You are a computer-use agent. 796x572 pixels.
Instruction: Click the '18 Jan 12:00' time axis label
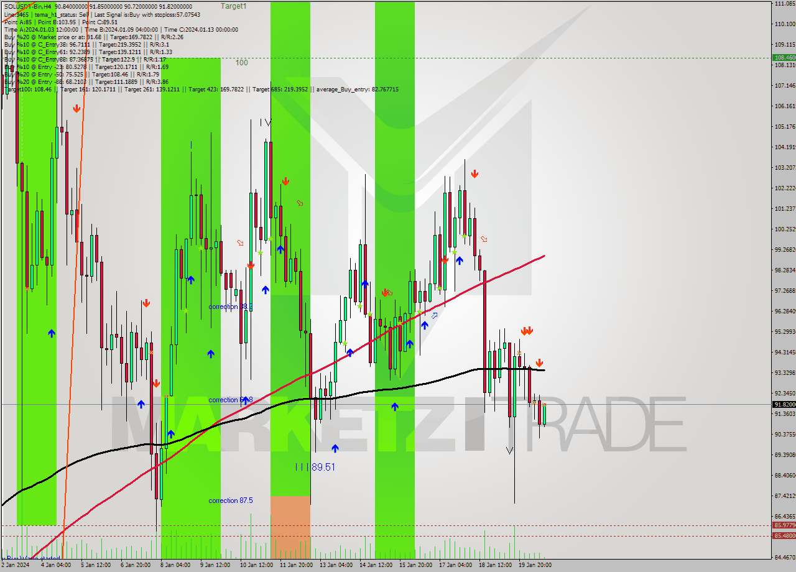[495, 565]
